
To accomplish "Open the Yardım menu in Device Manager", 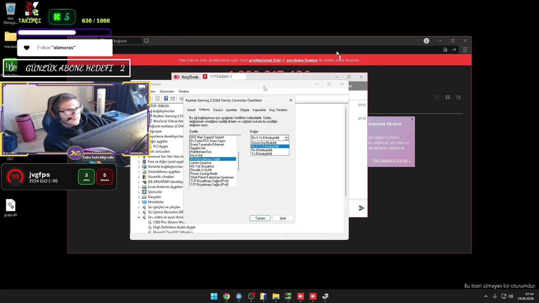I will coord(184,91).
